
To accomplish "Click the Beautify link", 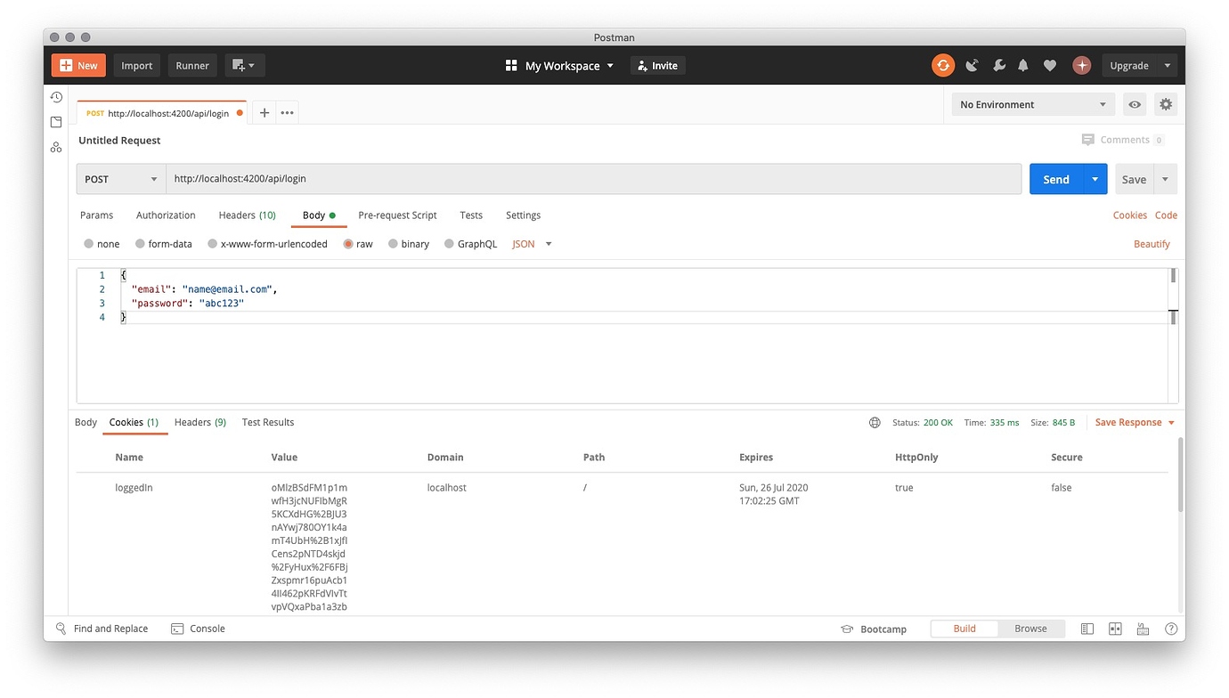I will [x=1152, y=244].
